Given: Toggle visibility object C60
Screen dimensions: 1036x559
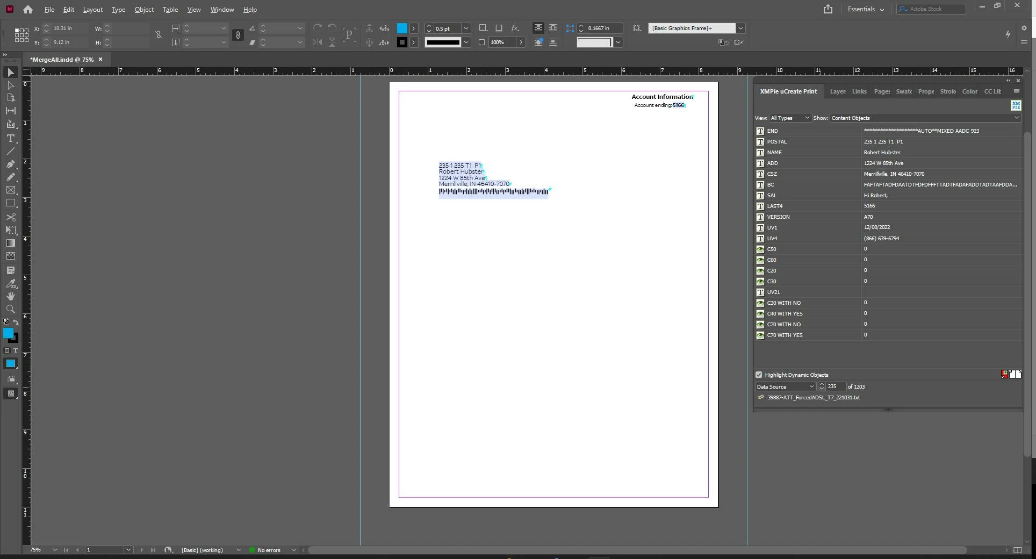Looking at the screenshot, I should (x=760, y=260).
